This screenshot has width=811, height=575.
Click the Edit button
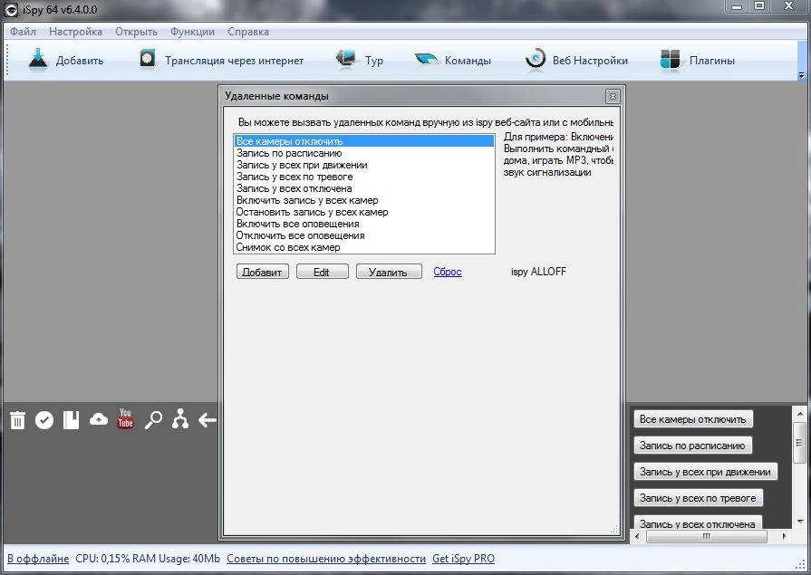click(322, 272)
